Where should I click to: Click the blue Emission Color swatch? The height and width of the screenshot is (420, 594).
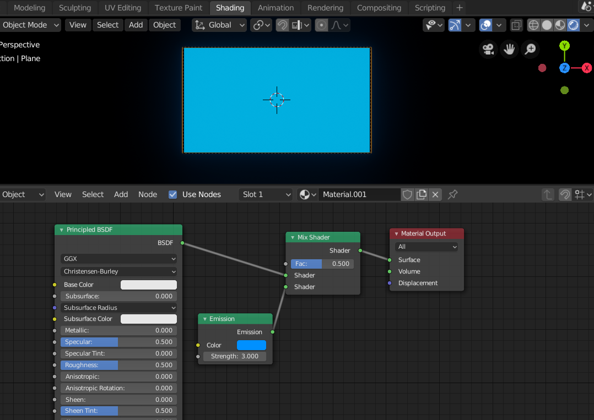pyautogui.click(x=251, y=345)
